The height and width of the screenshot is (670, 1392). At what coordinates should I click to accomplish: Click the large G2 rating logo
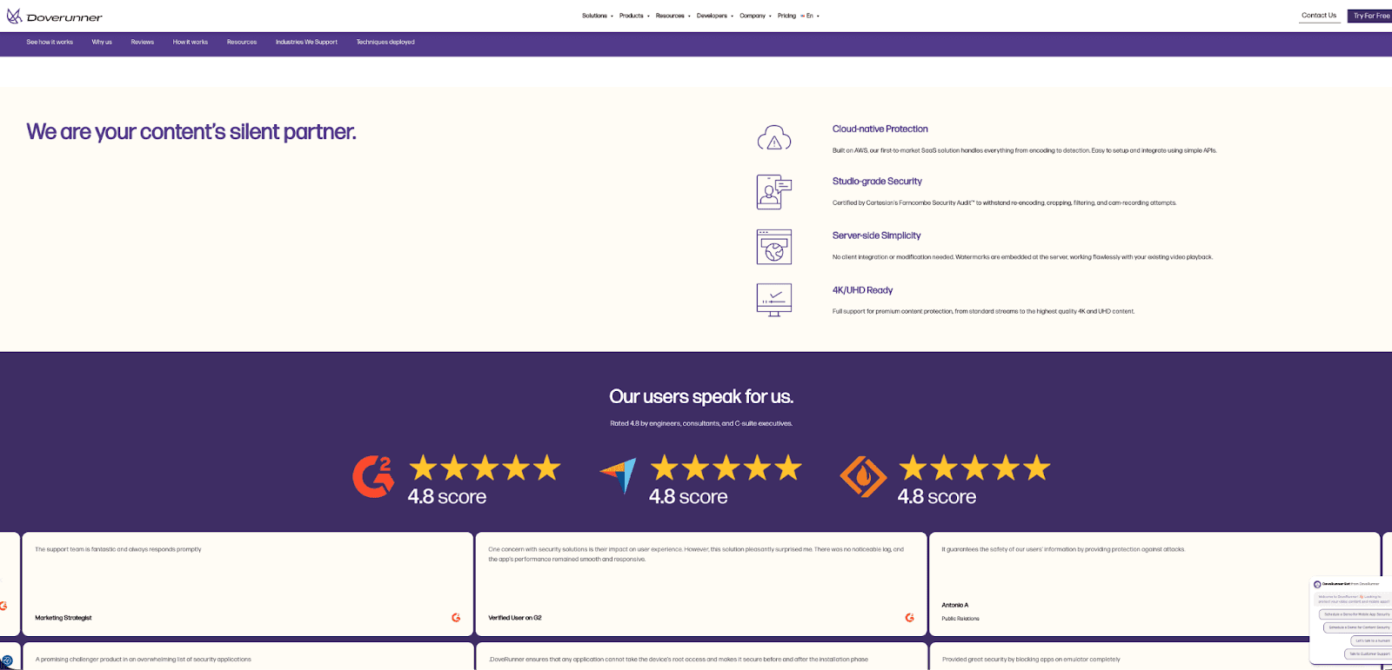click(x=373, y=476)
